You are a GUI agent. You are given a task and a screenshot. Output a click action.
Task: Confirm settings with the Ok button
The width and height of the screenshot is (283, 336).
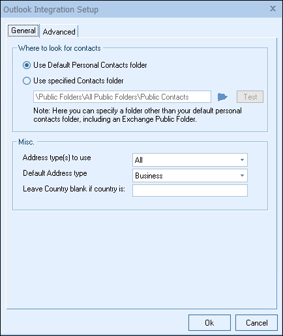click(x=209, y=323)
